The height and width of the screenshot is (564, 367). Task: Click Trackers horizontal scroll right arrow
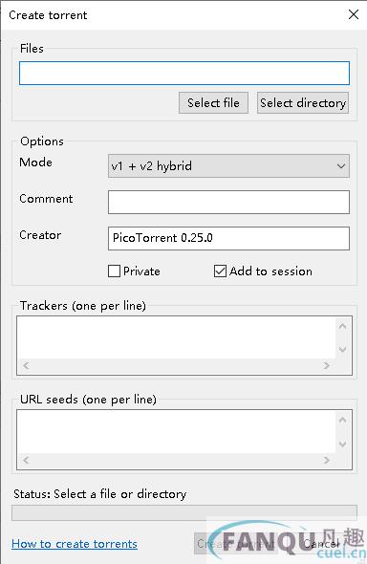327,366
